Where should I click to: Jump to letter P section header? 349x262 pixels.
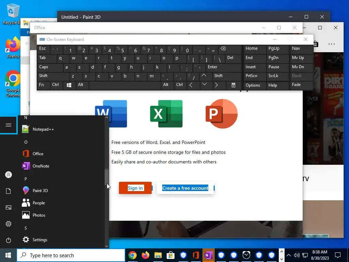point(26,179)
